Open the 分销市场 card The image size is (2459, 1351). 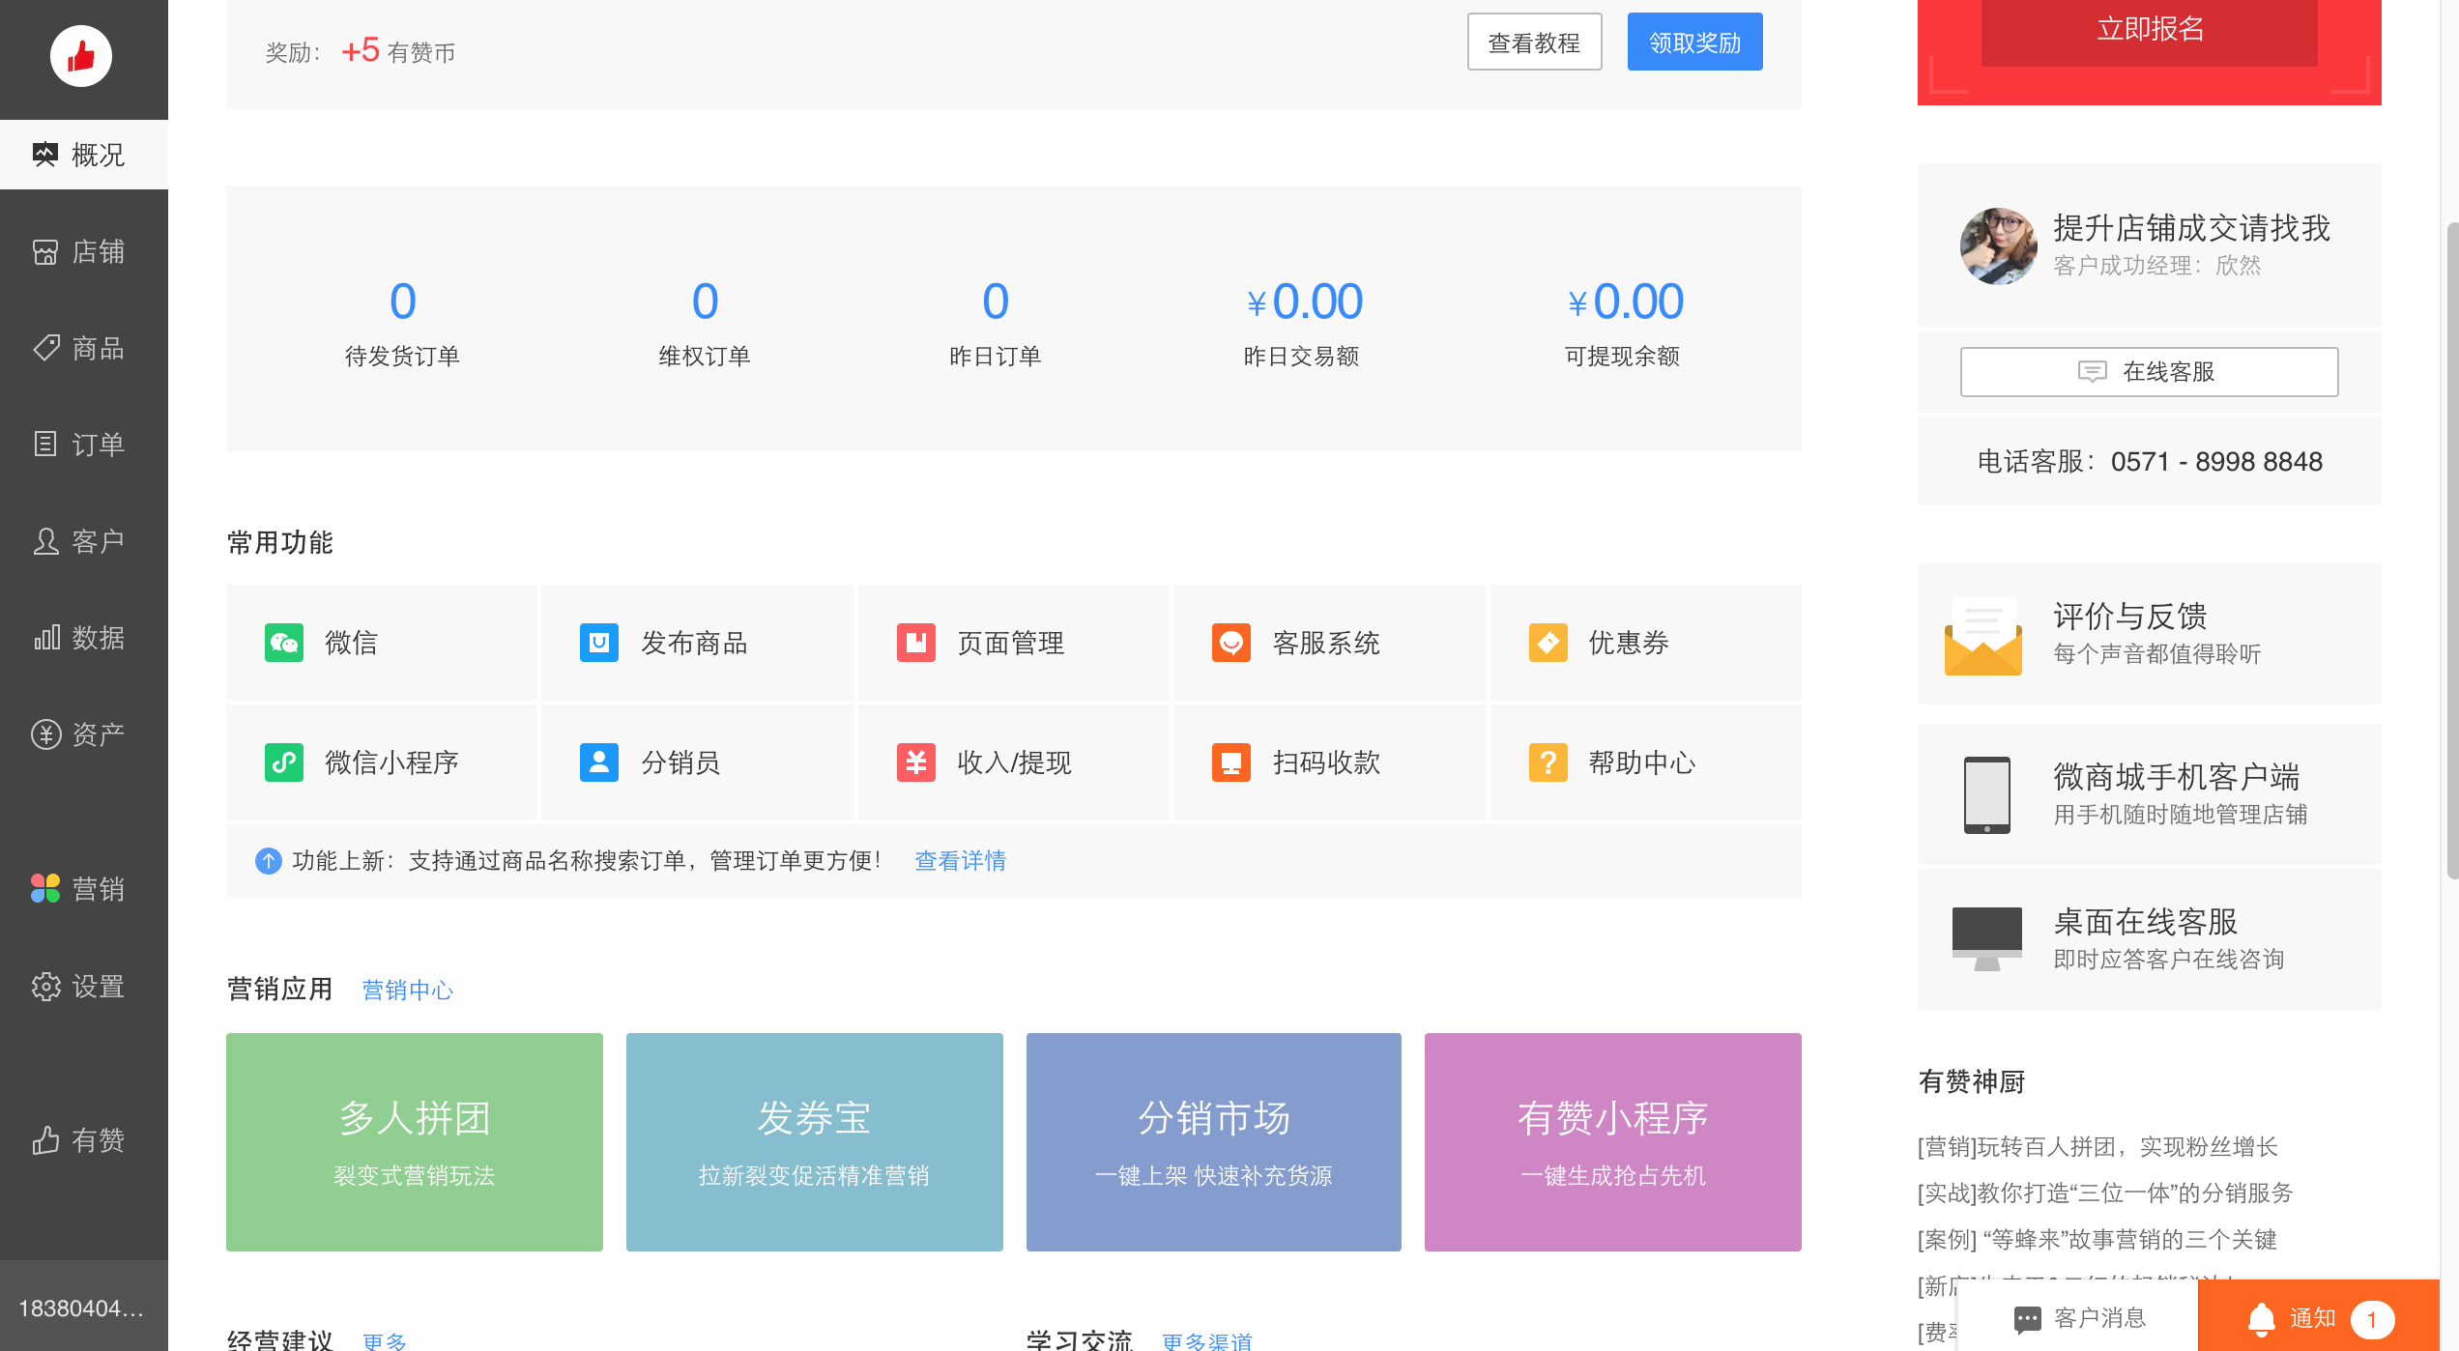(x=1214, y=1142)
